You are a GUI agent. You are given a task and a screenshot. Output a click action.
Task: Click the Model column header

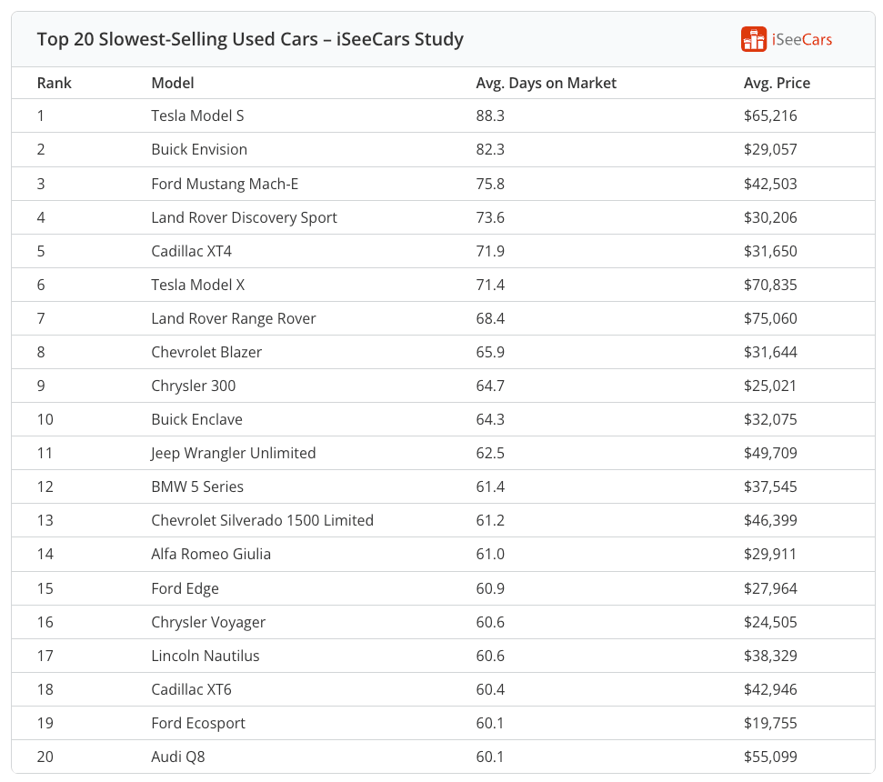click(x=172, y=83)
